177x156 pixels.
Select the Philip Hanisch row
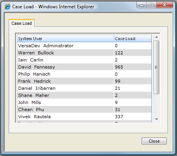point(85,74)
